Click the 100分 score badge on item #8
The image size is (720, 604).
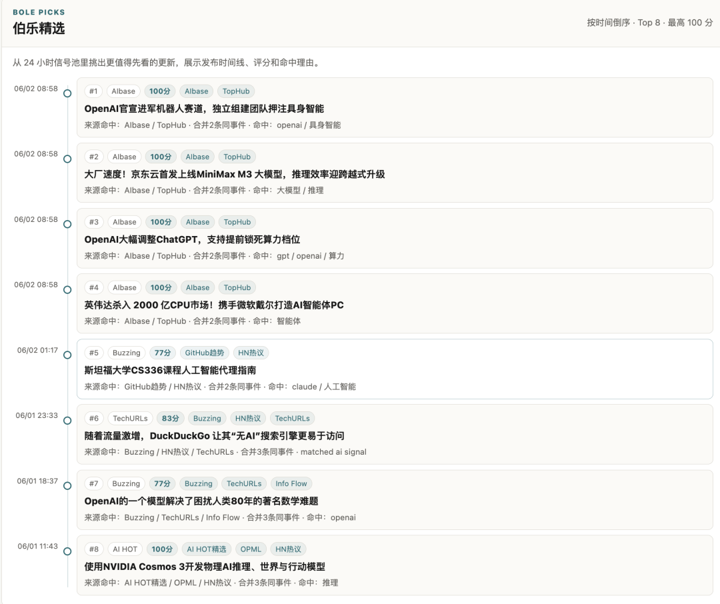point(162,549)
